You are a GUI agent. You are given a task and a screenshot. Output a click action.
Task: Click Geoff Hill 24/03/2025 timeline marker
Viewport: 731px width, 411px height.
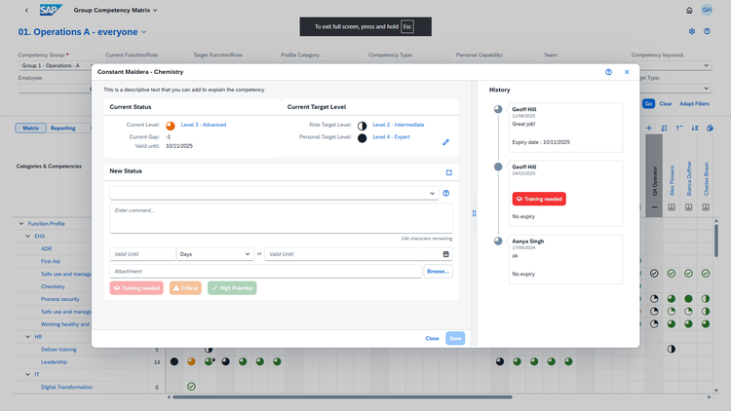(x=498, y=167)
